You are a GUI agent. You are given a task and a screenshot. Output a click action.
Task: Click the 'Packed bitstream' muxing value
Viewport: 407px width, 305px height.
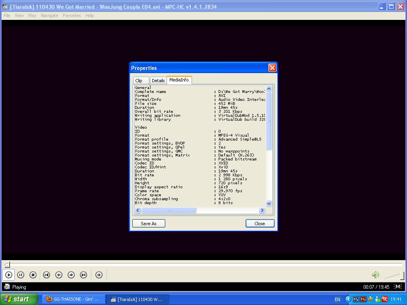point(237,159)
